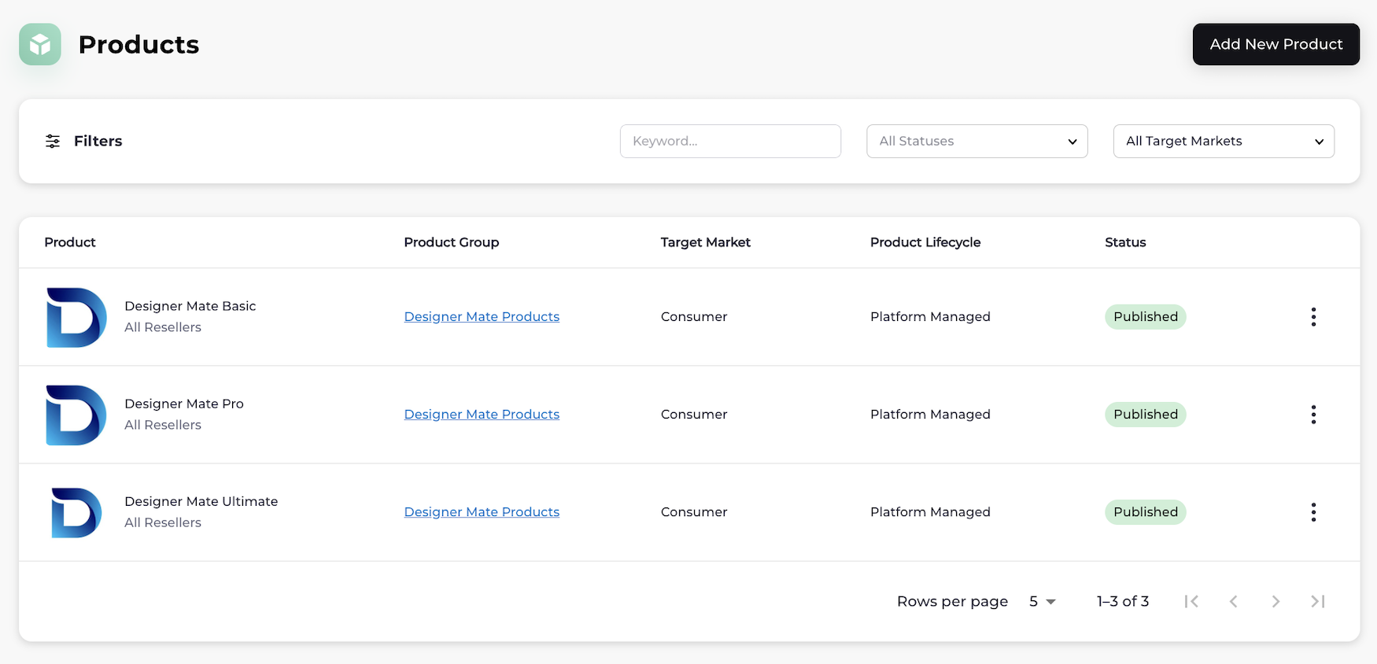
Task: Click the Target Market column header
Action: point(706,242)
